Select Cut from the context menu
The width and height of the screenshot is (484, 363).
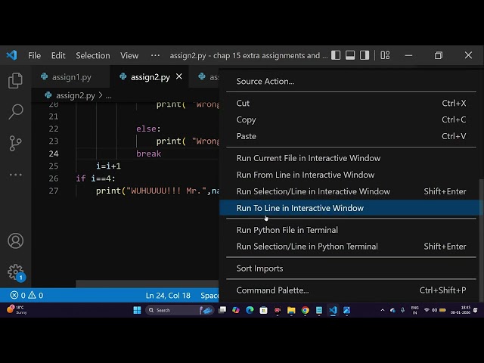[351, 103]
